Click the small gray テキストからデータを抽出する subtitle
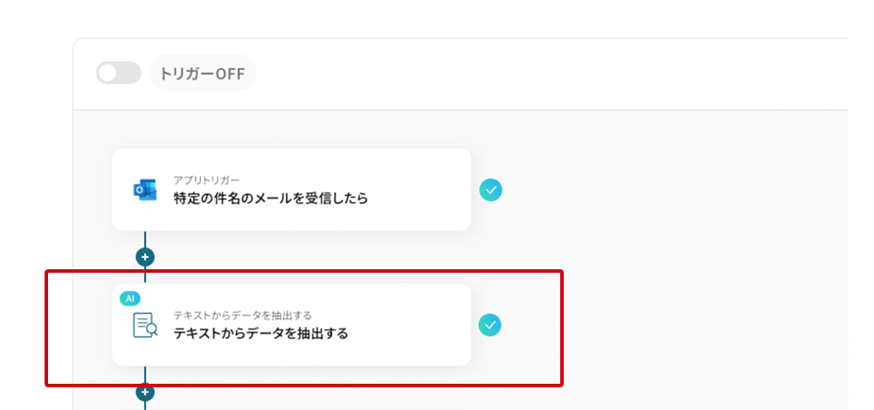Viewport: 874px width, 410px height. pos(242,315)
